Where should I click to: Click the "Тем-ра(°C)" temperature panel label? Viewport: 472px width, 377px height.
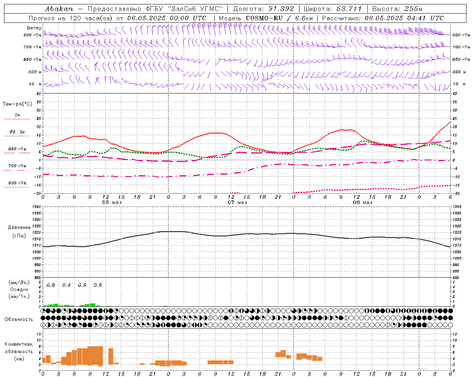pyautogui.click(x=17, y=104)
